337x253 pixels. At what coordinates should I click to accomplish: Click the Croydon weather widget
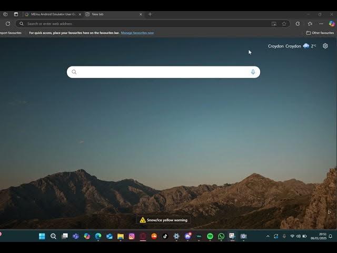[292, 46]
